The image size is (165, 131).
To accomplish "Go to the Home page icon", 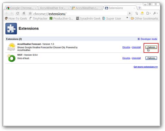I will pyautogui.click(x=24, y=13).
